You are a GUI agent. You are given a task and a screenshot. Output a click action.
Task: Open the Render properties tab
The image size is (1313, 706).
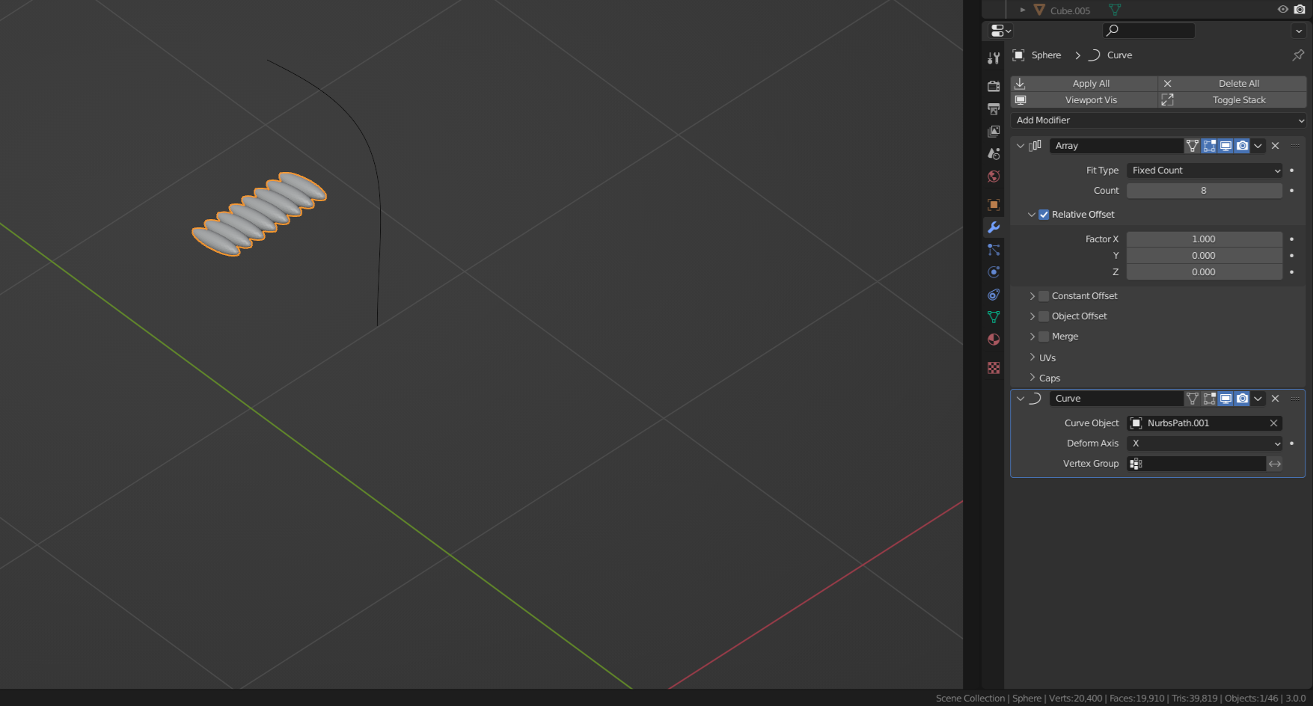[994, 86]
